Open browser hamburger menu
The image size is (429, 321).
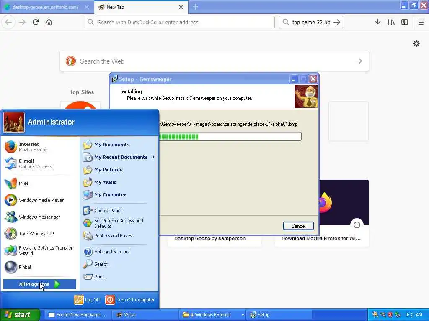tap(421, 23)
